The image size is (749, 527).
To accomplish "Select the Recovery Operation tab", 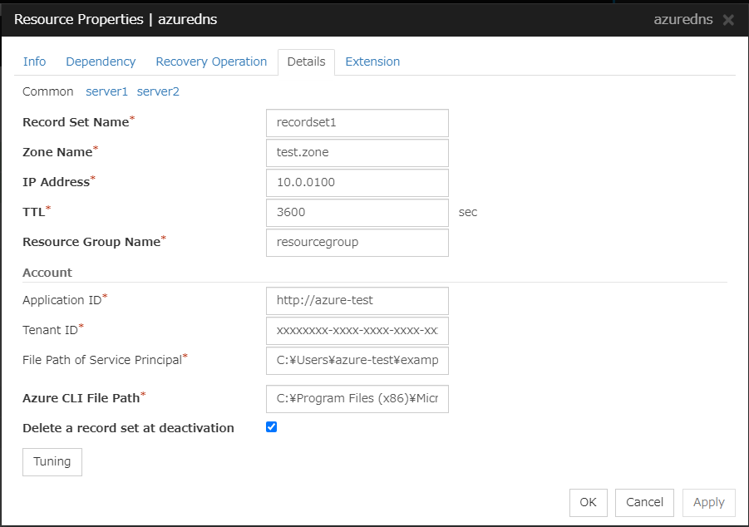I will 211,62.
